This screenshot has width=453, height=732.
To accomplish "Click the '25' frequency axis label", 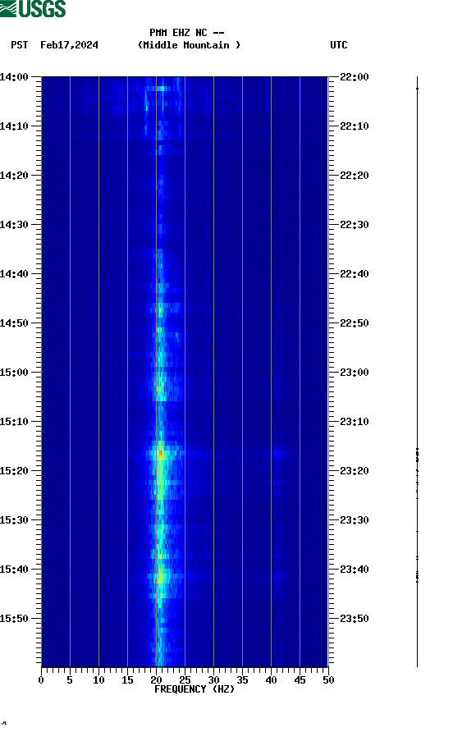I will (x=185, y=680).
